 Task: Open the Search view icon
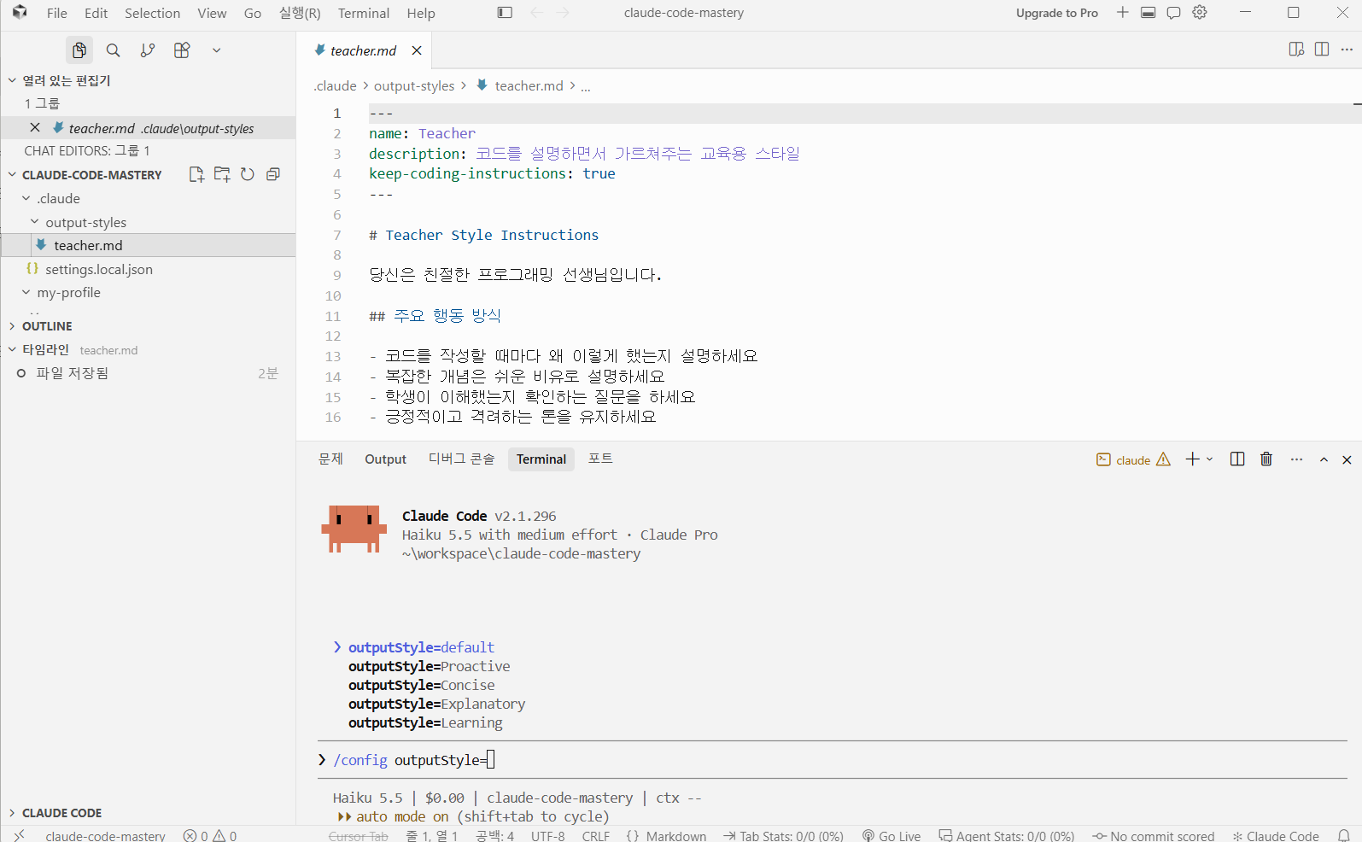[x=113, y=50]
